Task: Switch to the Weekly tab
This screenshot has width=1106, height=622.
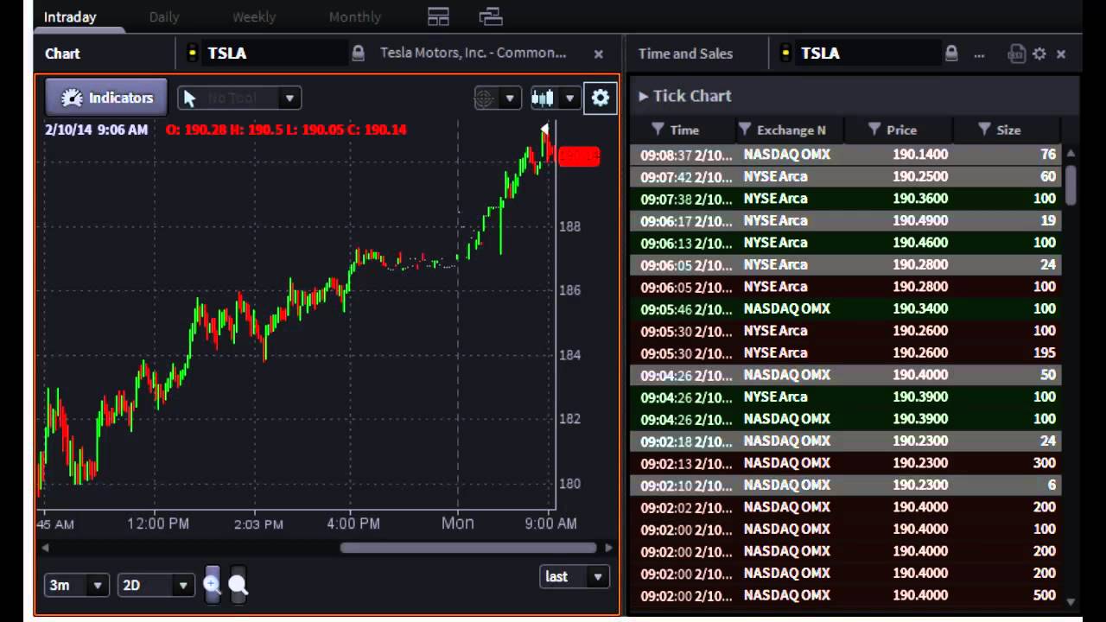Action: pyautogui.click(x=254, y=16)
